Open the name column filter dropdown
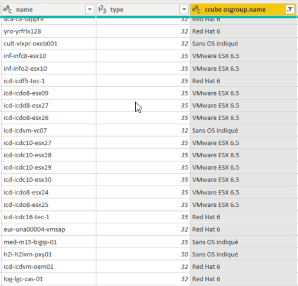Viewport: 298px width, 286px height. pyautogui.click(x=90, y=9)
